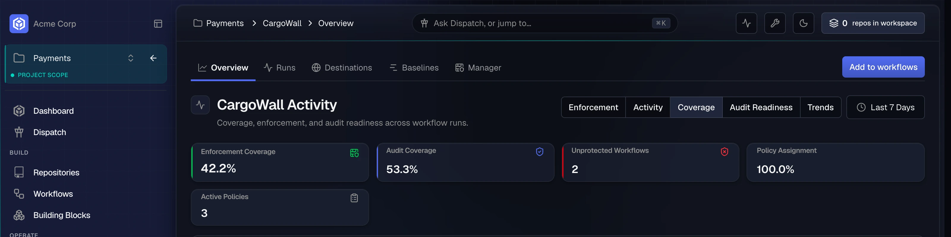Switch to the Overview tab

[223, 68]
